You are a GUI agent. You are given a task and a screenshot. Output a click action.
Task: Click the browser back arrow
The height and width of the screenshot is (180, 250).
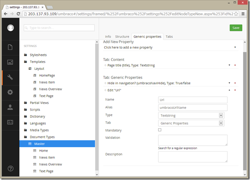pyautogui.click(x=5, y=14)
